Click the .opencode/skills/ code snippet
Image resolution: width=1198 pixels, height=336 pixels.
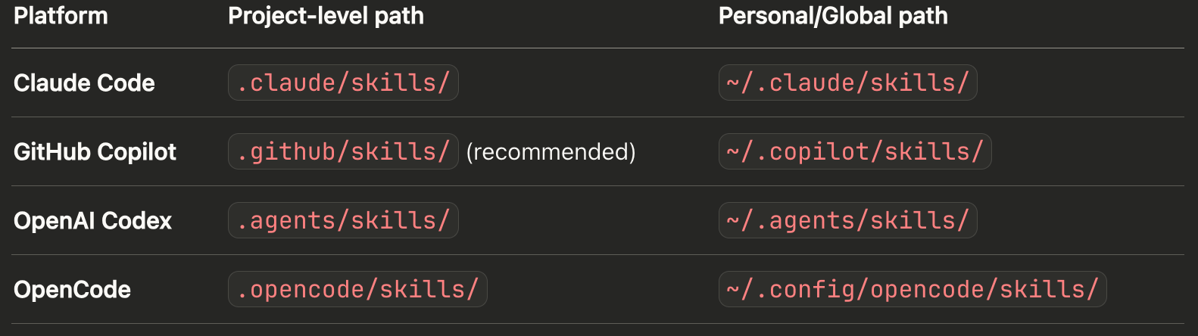coord(357,289)
